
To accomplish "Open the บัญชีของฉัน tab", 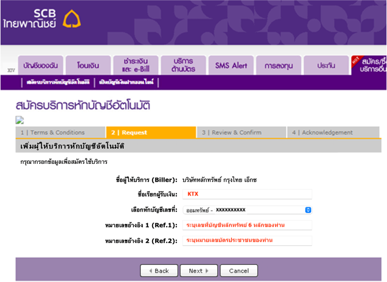I will click(40, 66).
